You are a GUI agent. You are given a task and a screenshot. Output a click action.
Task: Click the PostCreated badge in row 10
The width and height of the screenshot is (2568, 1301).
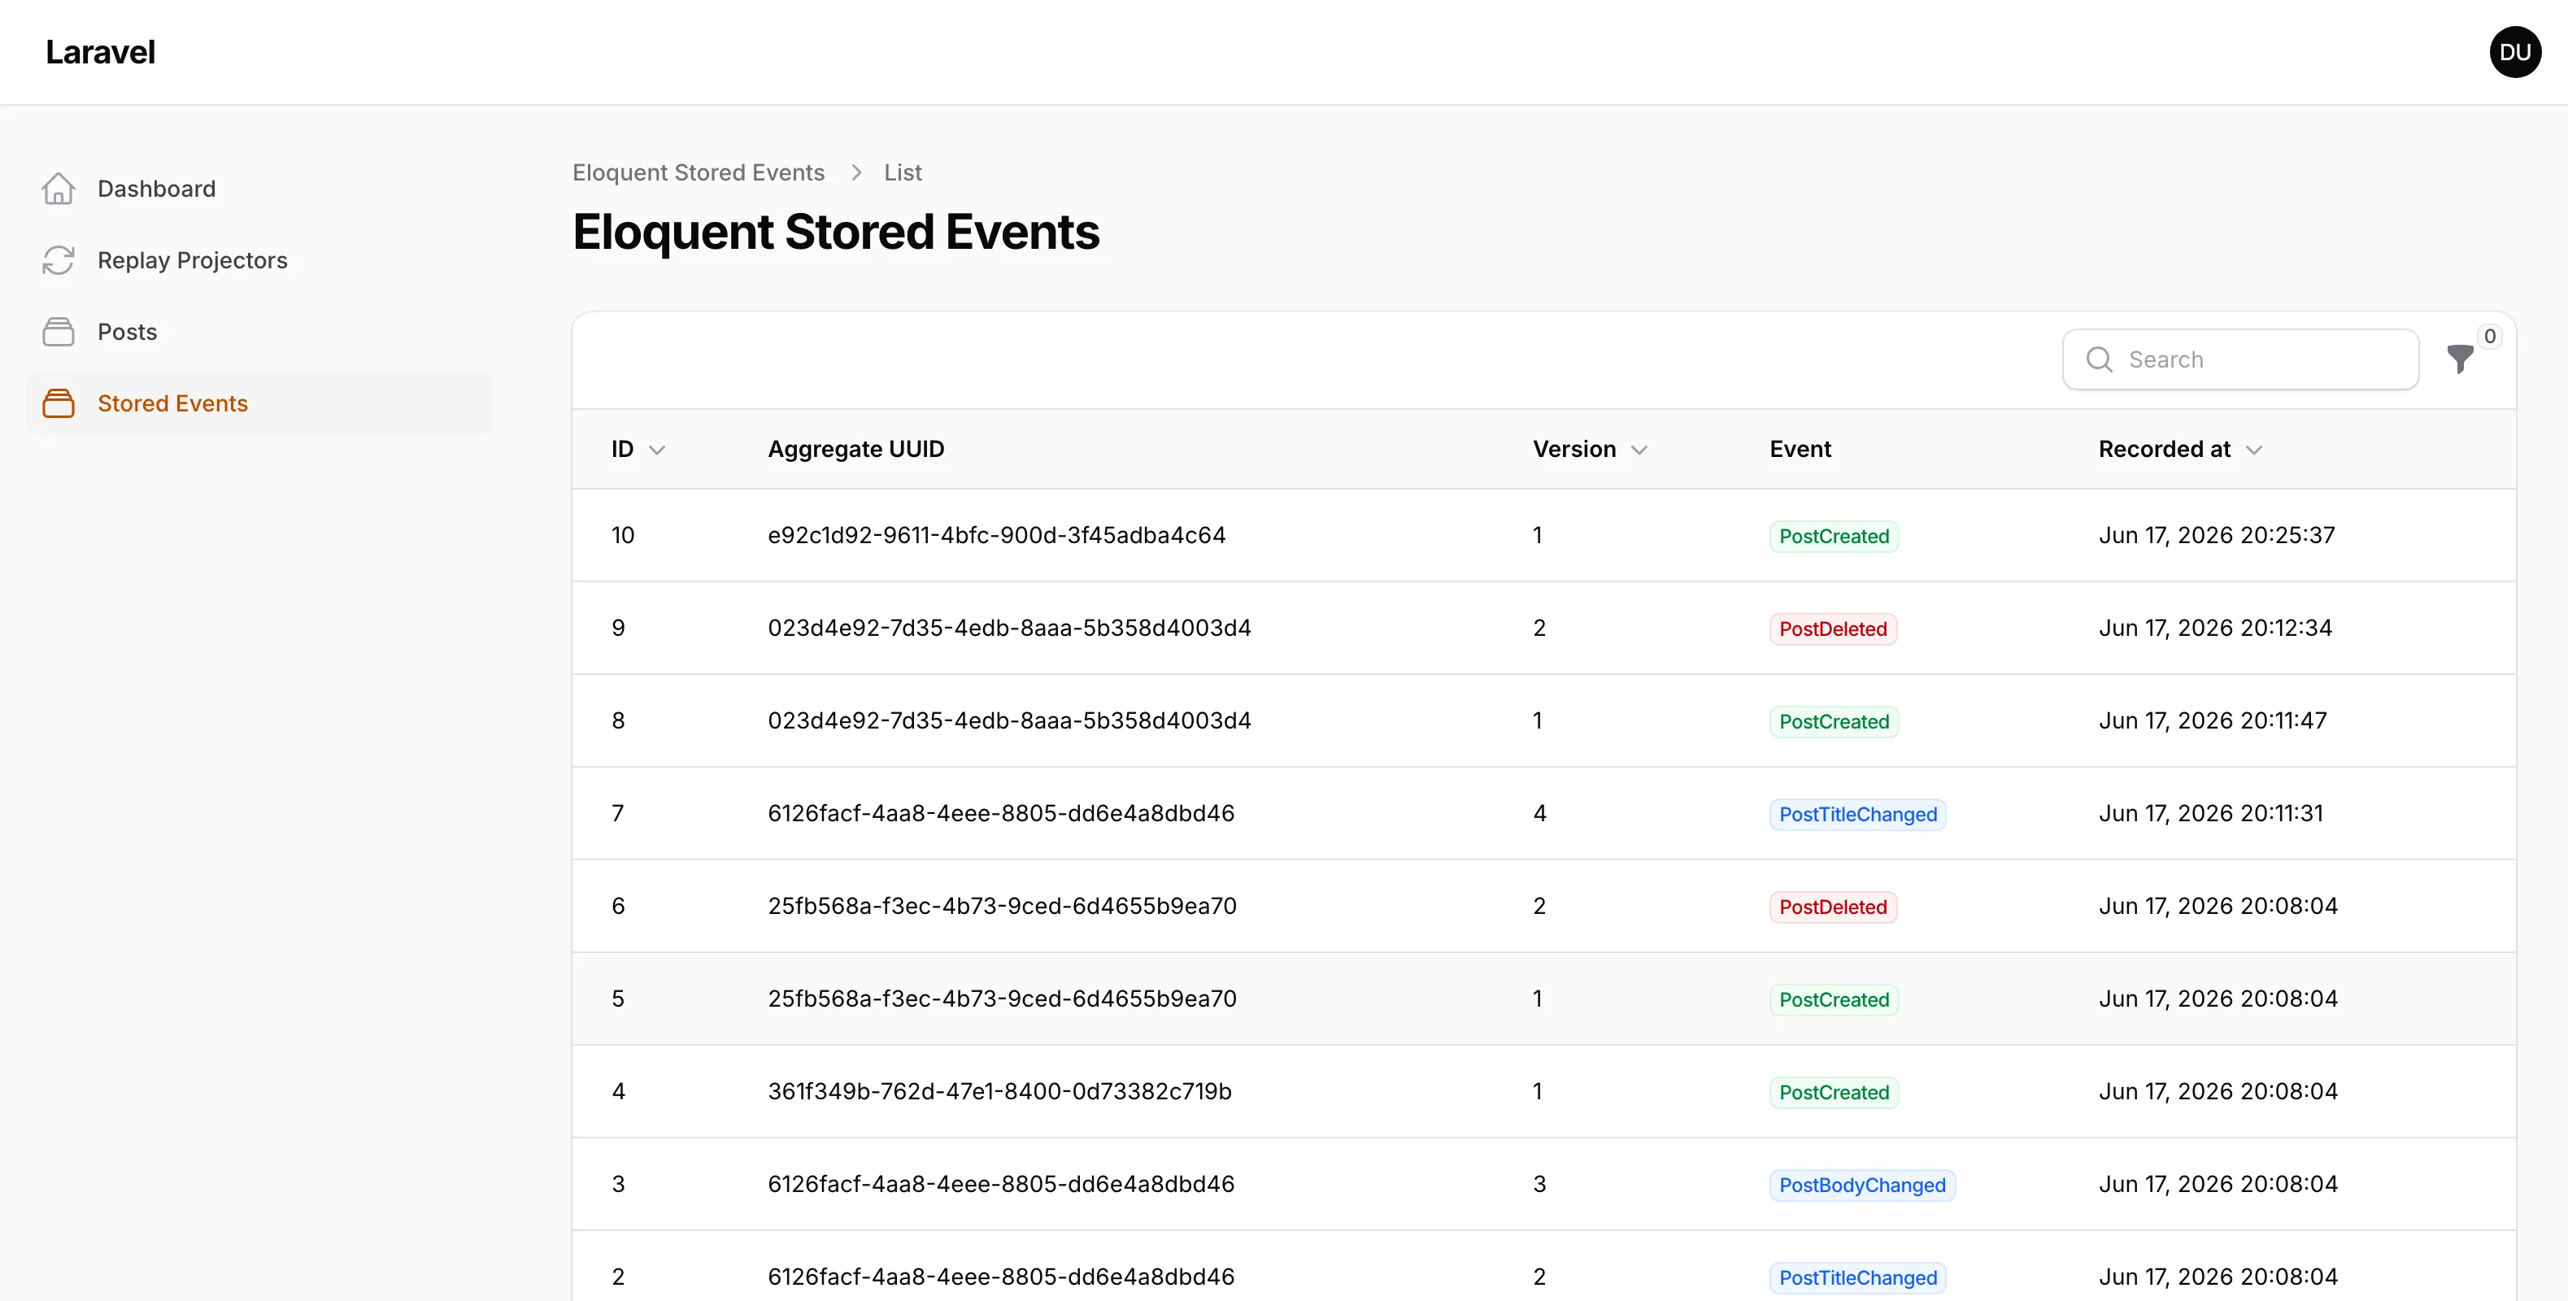[1833, 537]
